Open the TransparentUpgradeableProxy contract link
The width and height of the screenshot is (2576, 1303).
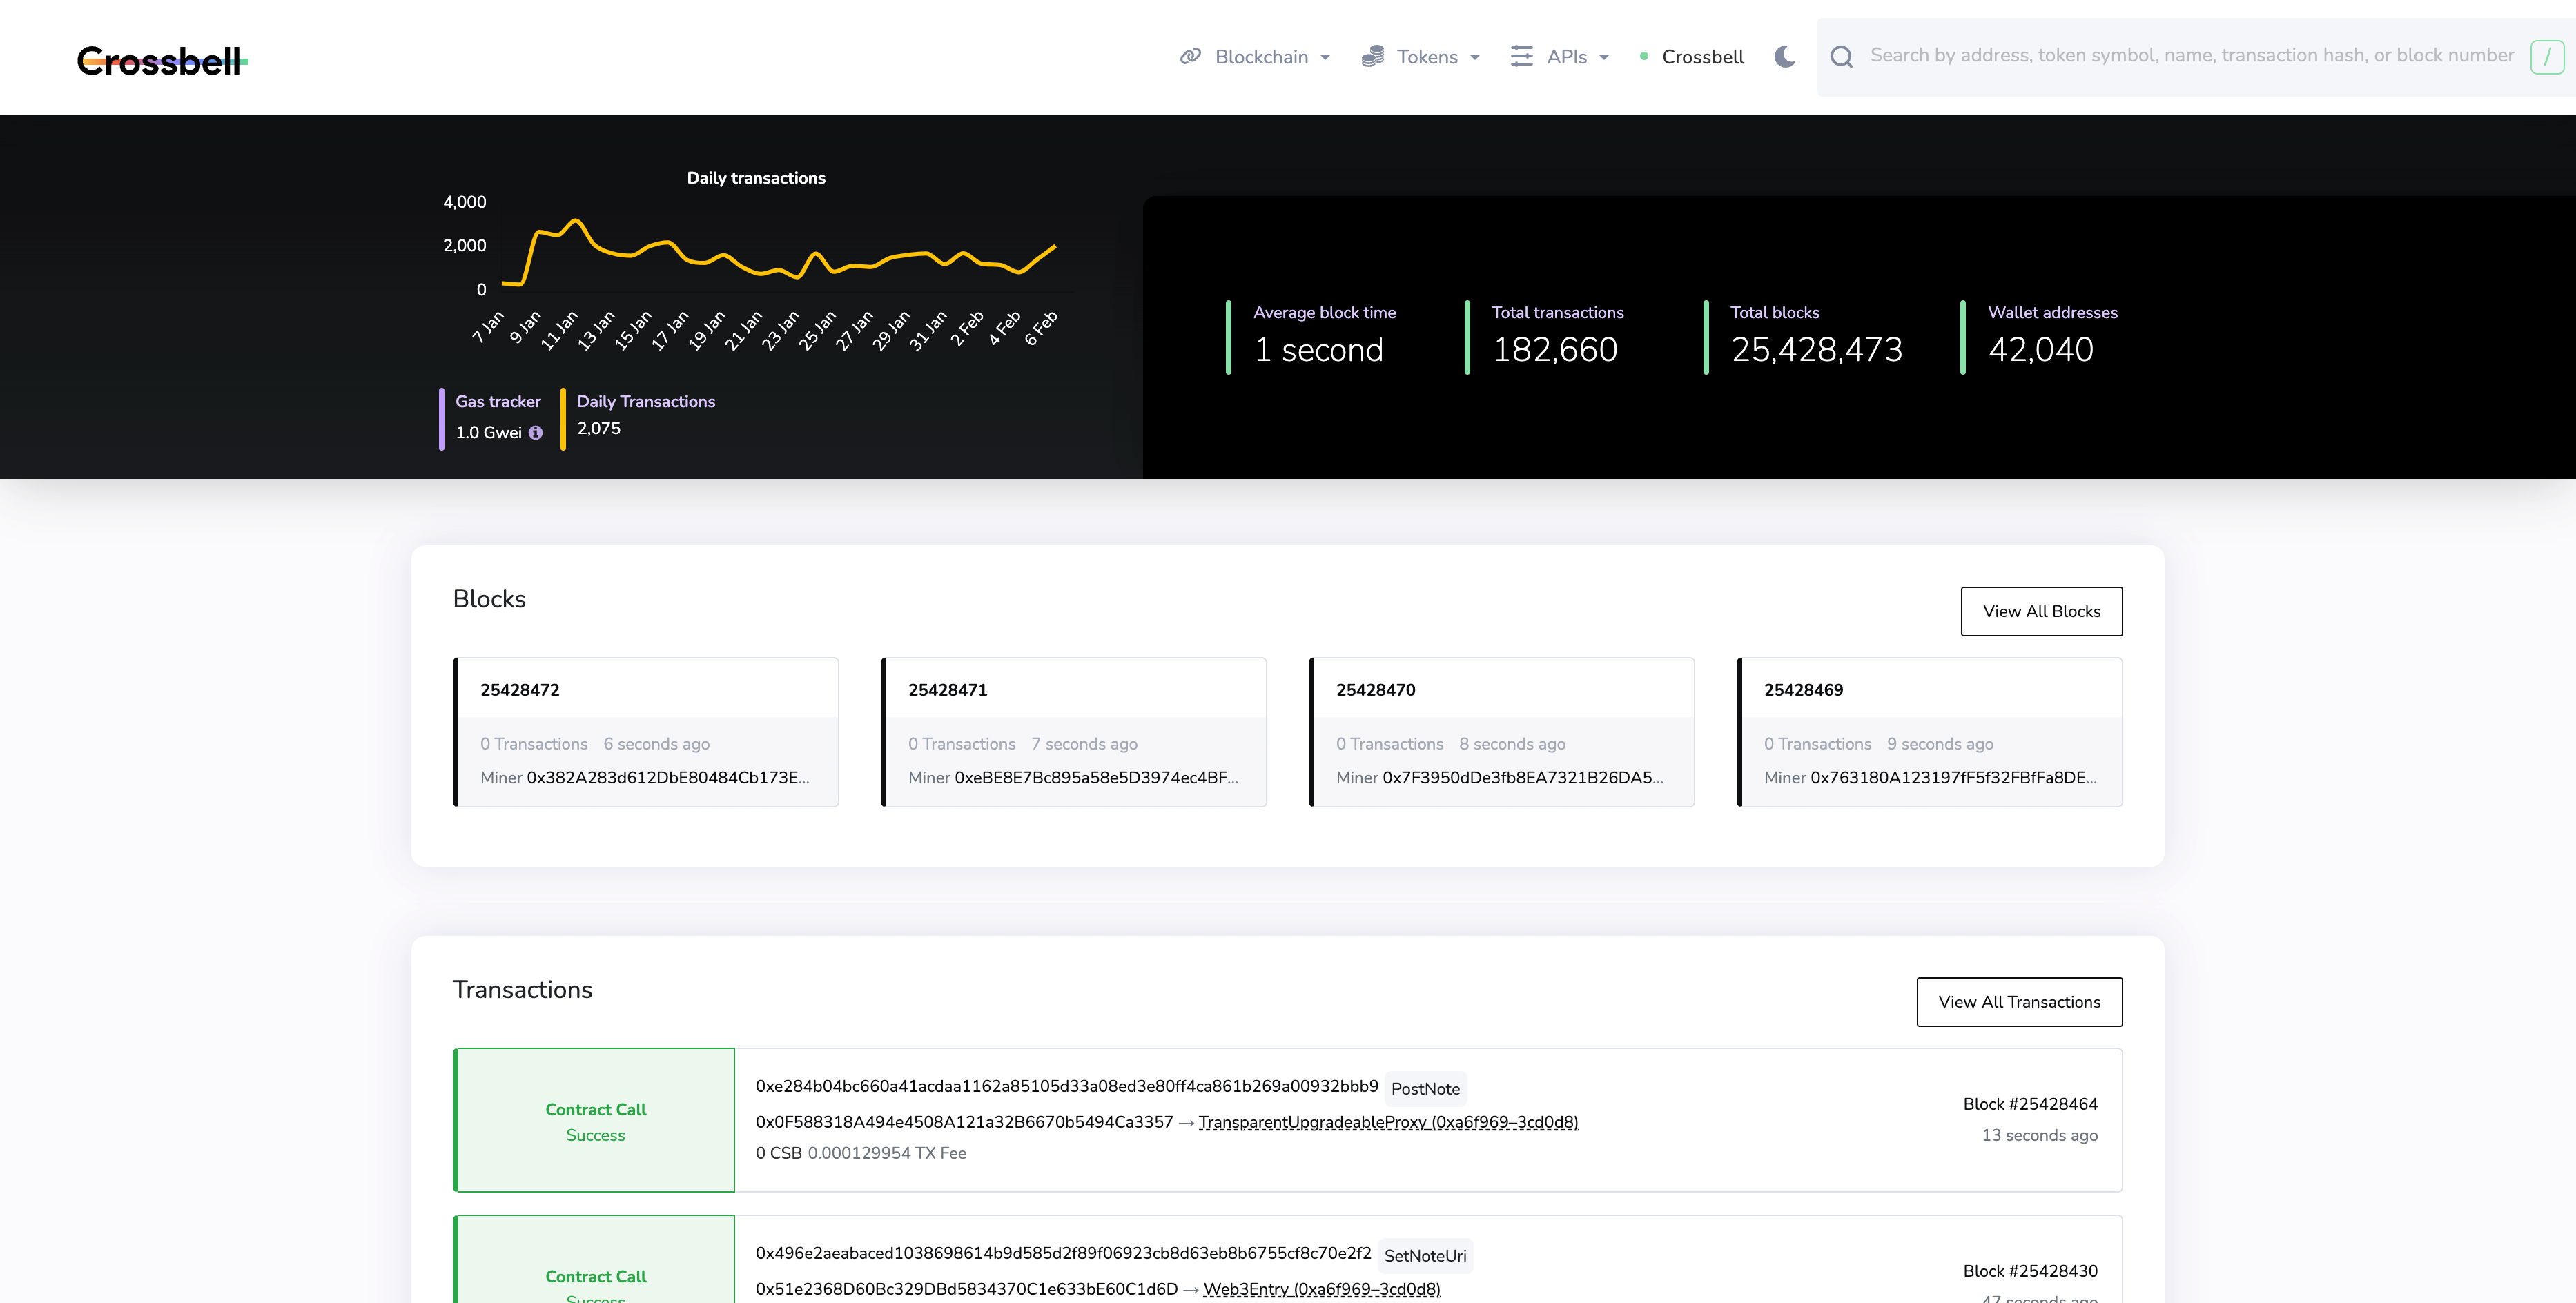click(1388, 1122)
